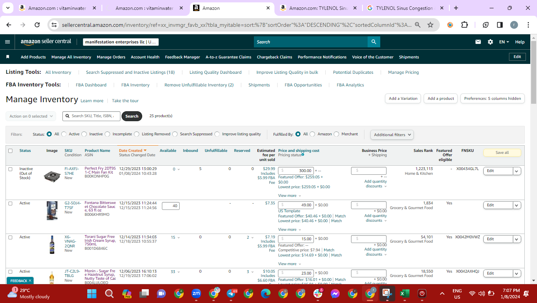The height and width of the screenshot is (303, 537).
Task: Open the mail messages icon
Action: point(478,42)
